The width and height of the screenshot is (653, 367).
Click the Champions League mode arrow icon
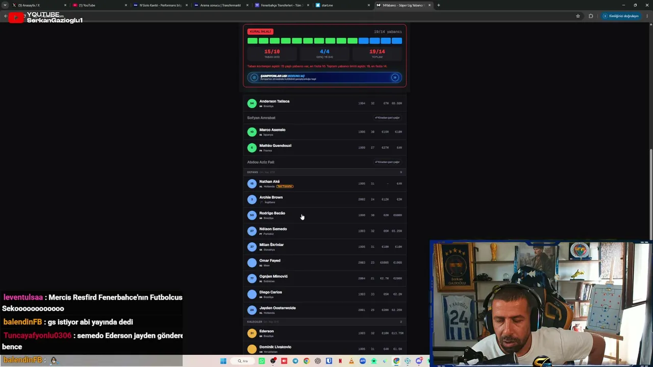coord(395,77)
